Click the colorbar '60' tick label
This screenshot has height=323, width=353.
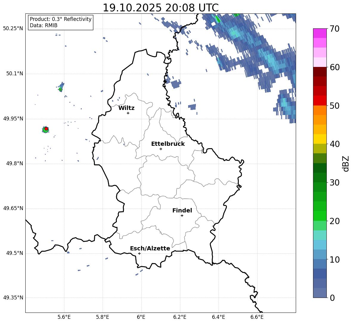(x=335, y=67)
